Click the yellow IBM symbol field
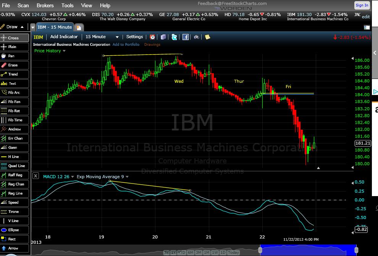 pos(38,37)
